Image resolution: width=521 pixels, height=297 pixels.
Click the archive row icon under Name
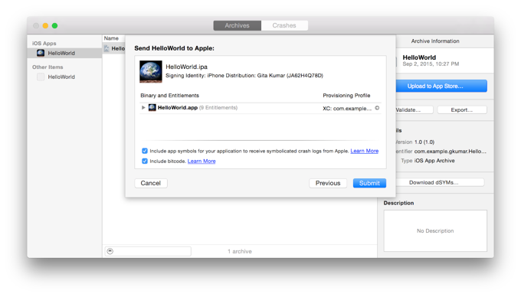tap(106, 48)
